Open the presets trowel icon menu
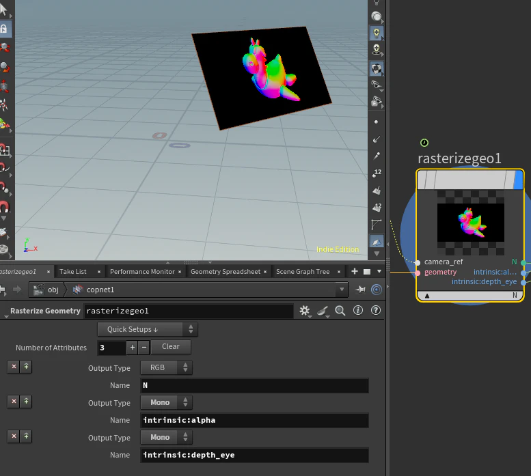 pos(323,311)
